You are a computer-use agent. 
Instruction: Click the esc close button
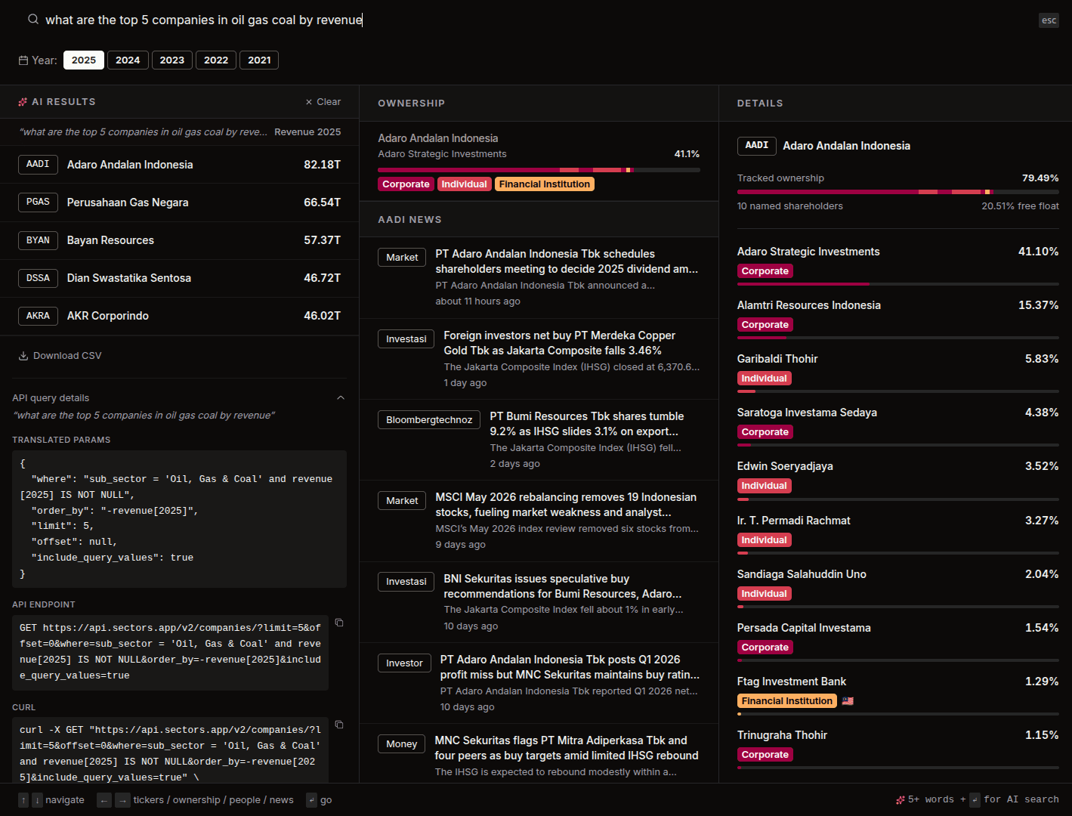(1049, 20)
